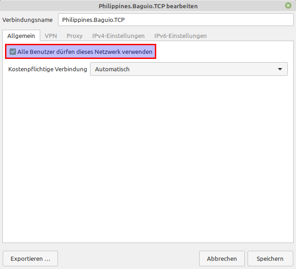Click the Verbindungsname label
The width and height of the screenshot is (296, 269).
(x=27, y=20)
